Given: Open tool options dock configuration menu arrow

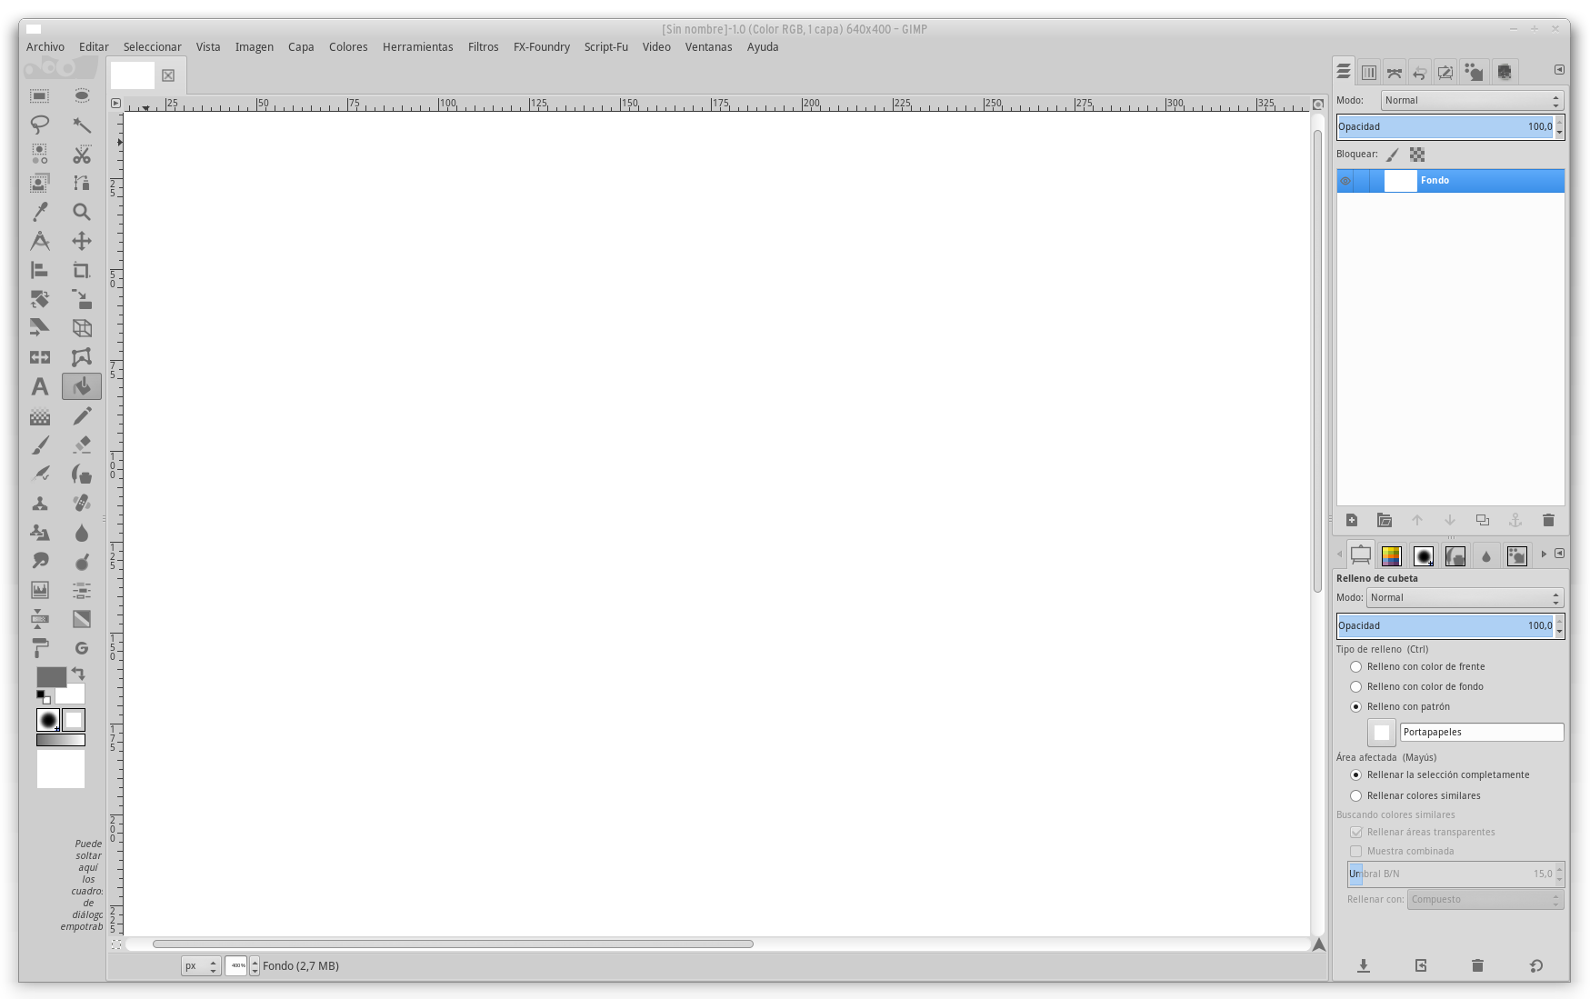Looking at the screenshot, I should (x=1559, y=554).
